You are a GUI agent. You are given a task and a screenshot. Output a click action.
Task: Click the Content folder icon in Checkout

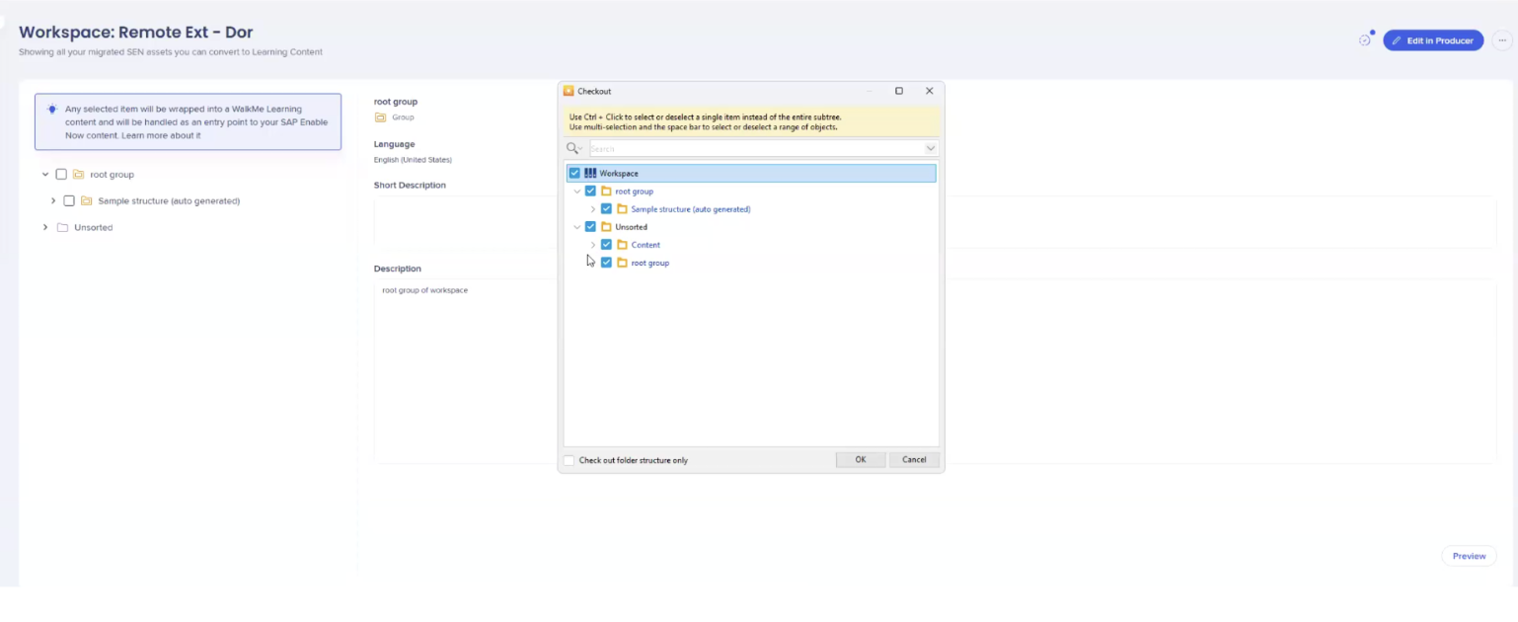(x=622, y=245)
